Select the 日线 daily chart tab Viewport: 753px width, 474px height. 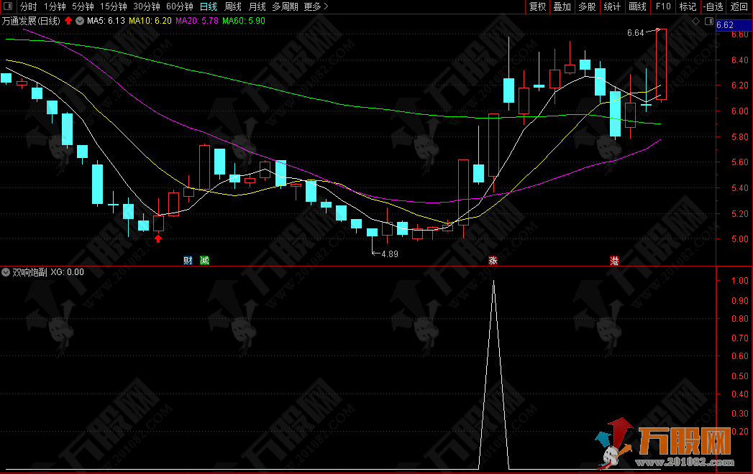pyautogui.click(x=209, y=6)
